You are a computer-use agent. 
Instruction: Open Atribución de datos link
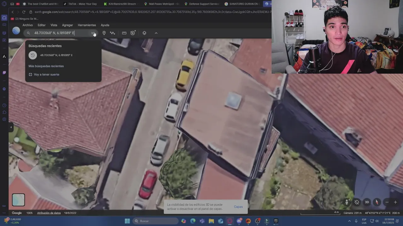tap(49, 213)
